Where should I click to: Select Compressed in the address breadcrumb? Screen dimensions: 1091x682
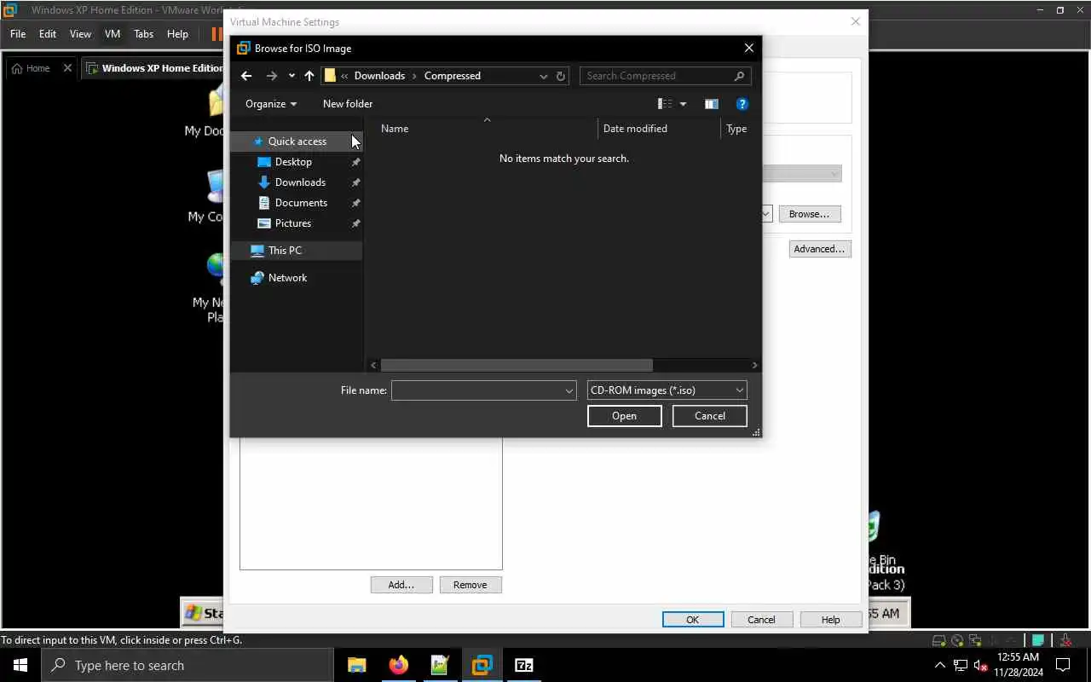pyautogui.click(x=452, y=76)
